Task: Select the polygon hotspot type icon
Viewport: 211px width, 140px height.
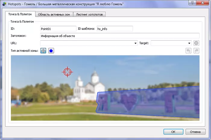Action: [51, 51]
